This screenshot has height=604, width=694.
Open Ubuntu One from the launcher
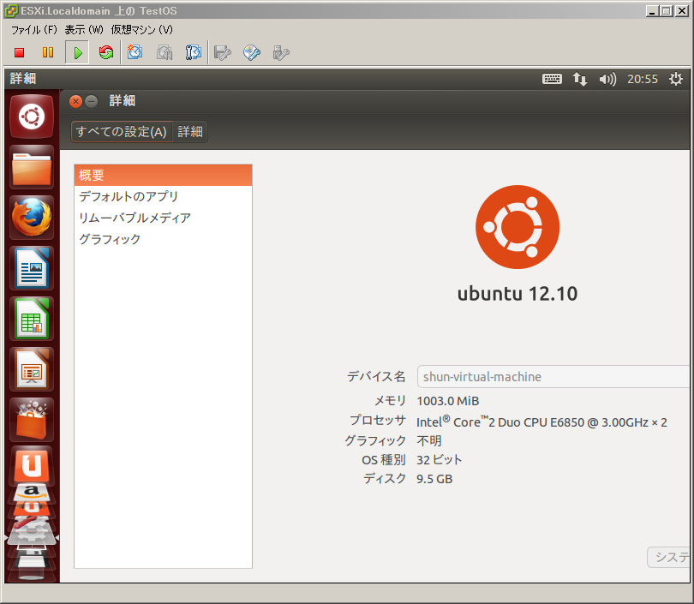[32, 464]
